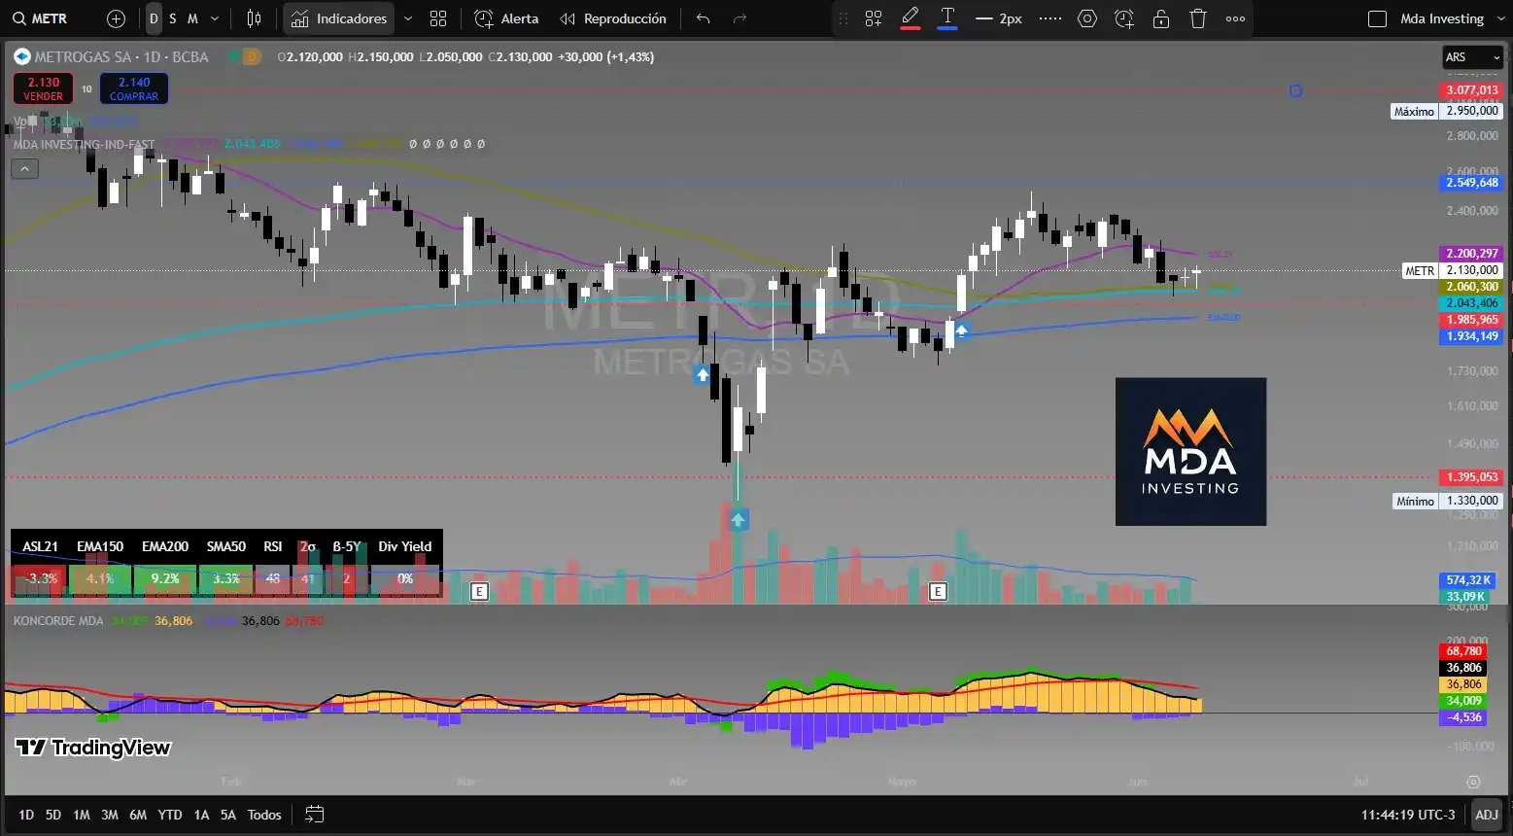Screen dimensions: 1513x836
Task: Open more options three-dot menu
Action: pyautogui.click(x=1235, y=18)
